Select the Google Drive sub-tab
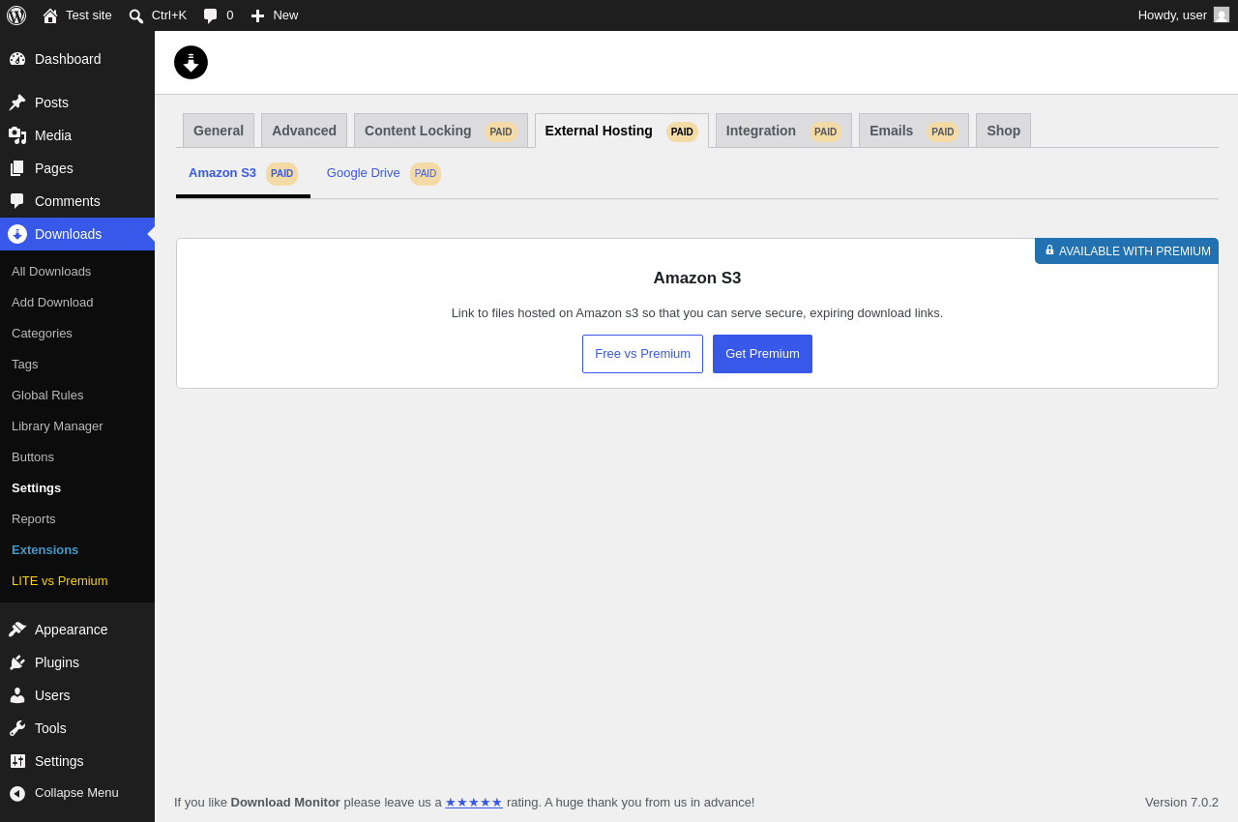The width and height of the screenshot is (1238, 822). pyautogui.click(x=384, y=173)
